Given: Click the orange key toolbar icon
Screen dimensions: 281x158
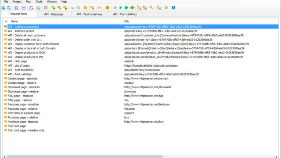Looking at the screenshot, I should click(x=151, y=8).
